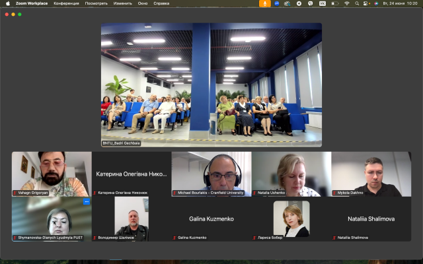Select the BNTU_Badri Gechbaia main video

point(211,84)
